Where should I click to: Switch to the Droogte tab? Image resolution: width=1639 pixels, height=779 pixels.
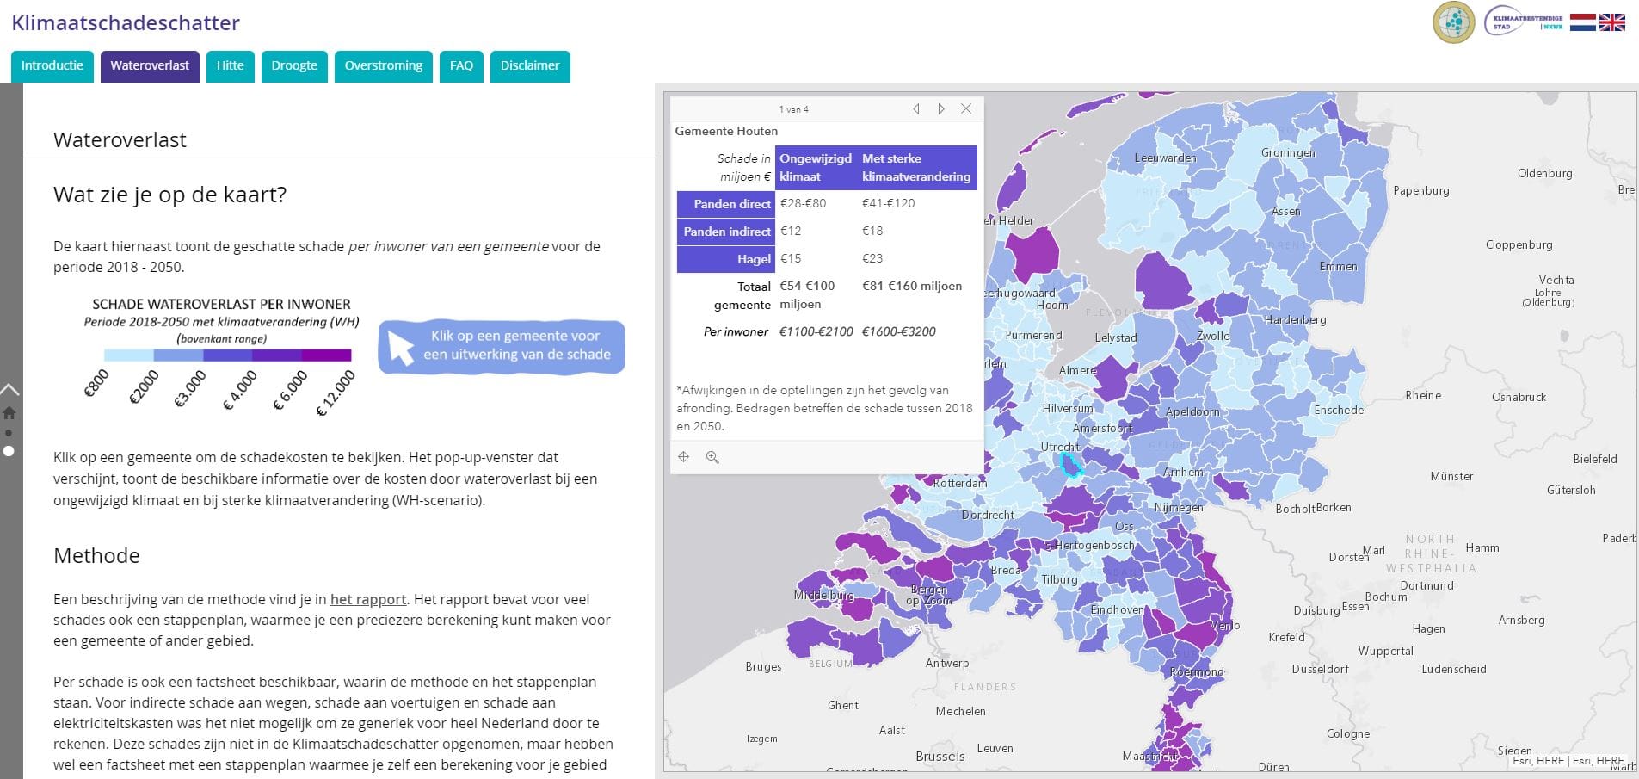click(294, 66)
